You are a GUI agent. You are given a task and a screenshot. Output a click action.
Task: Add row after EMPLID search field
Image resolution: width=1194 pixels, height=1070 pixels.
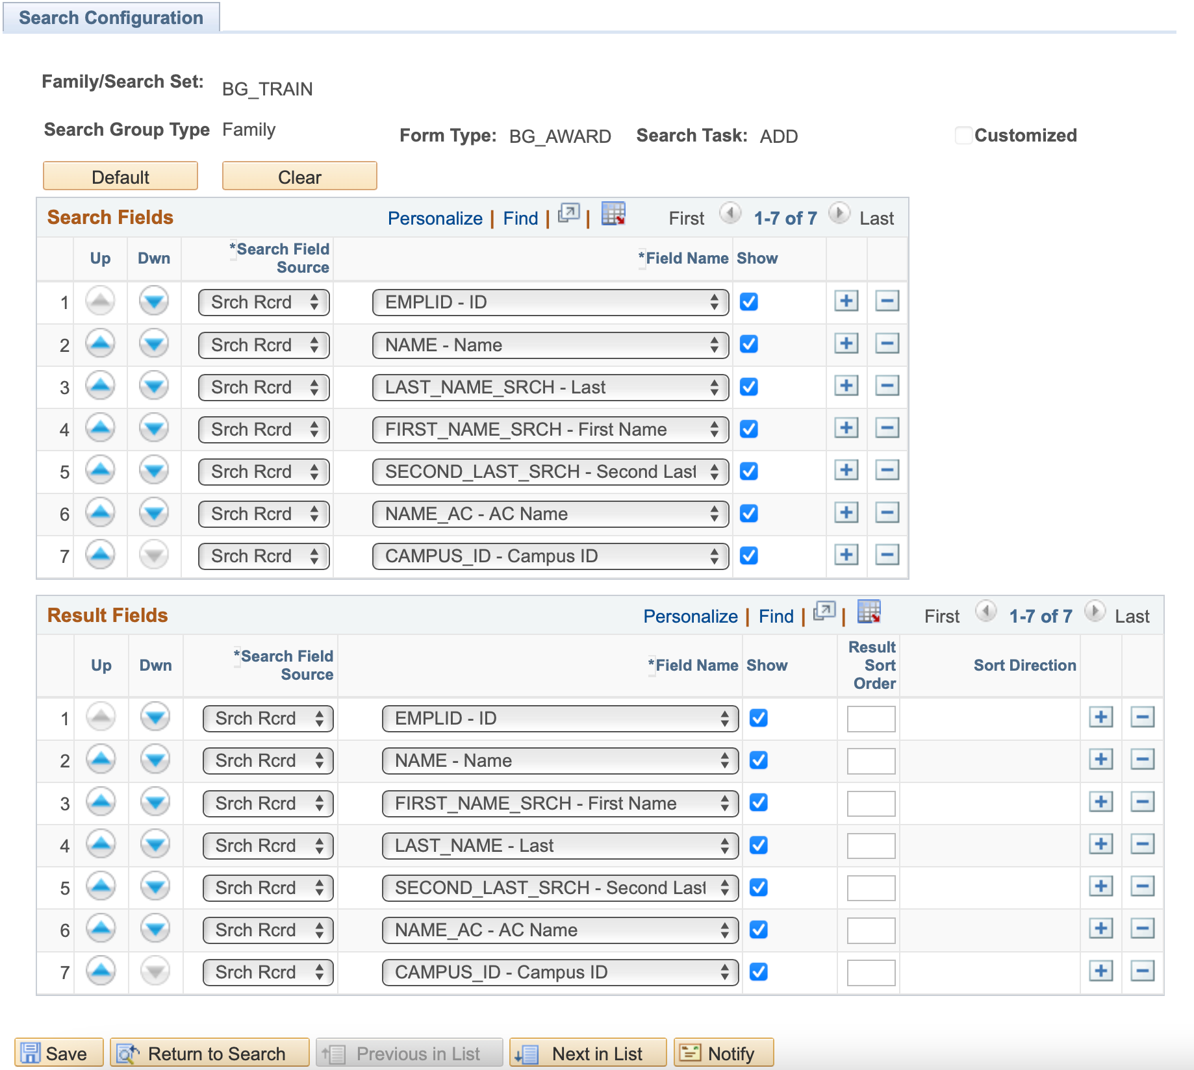[x=846, y=301]
